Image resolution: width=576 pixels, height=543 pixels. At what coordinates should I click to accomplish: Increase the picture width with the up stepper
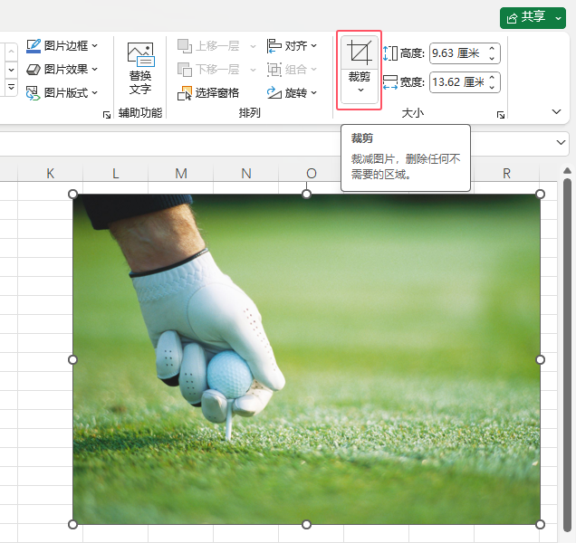493,77
